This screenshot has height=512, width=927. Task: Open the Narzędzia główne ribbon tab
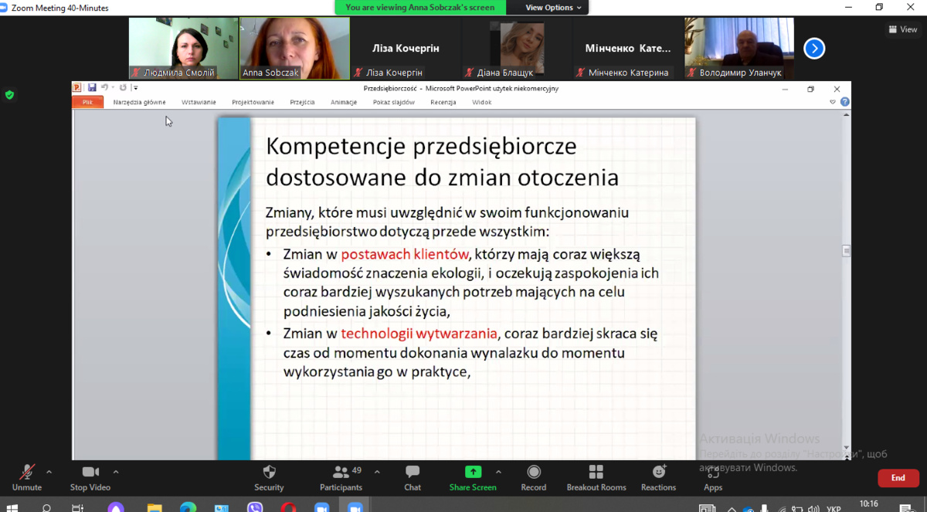[x=139, y=102]
